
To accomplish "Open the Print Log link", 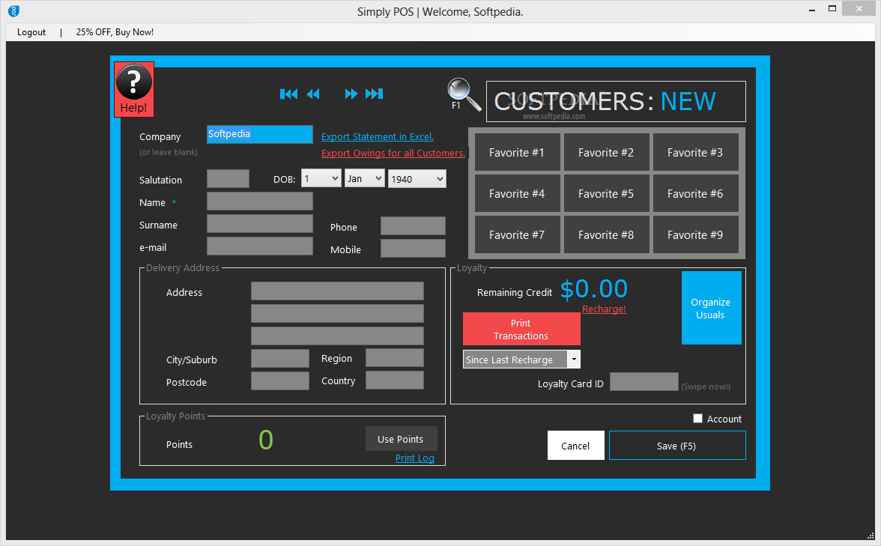I will 415,458.
